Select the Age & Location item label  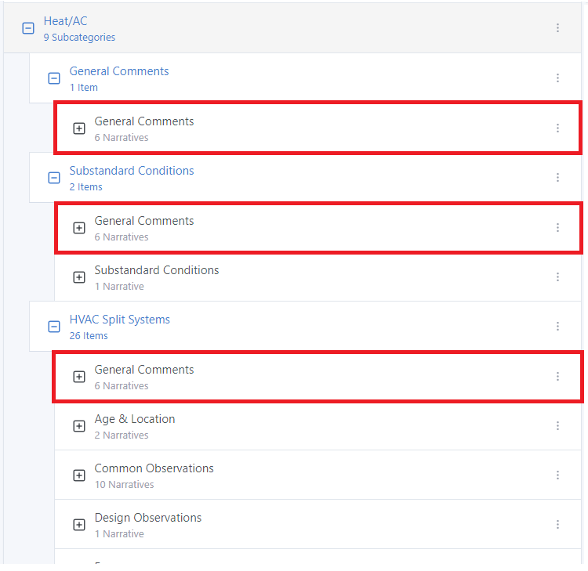click(134, 419)
